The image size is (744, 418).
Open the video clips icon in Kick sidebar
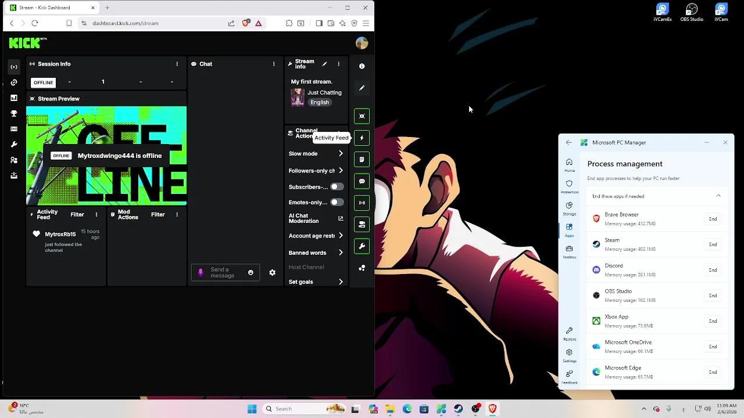[x=14, y=129]
